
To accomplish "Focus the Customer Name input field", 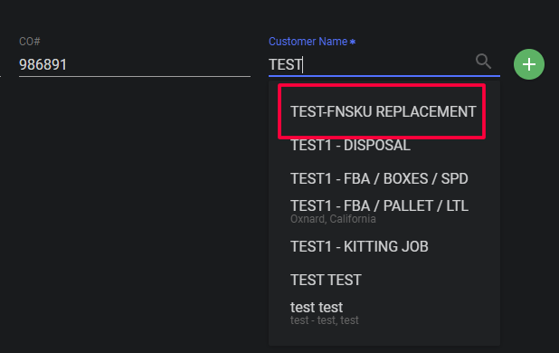I will (x=371, y=64).
